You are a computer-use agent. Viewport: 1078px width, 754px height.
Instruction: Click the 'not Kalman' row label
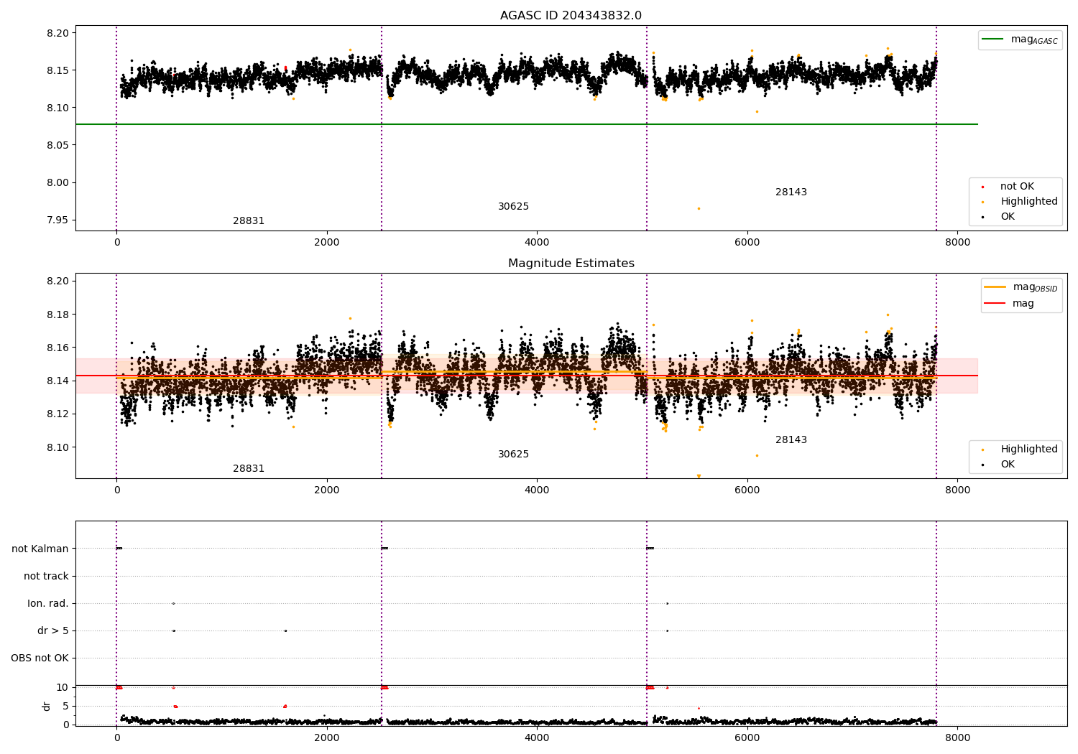(x=40, y=549)
